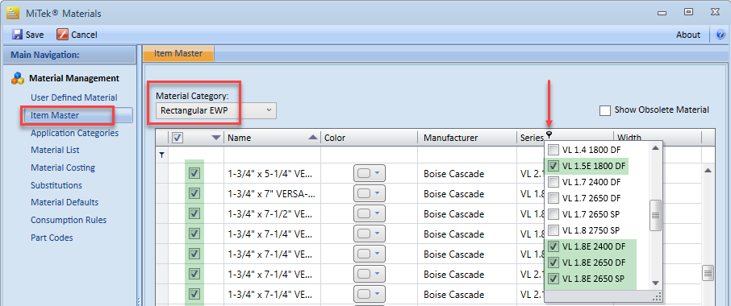
Task: Open Part Codes section
Action: pos(52,238)
